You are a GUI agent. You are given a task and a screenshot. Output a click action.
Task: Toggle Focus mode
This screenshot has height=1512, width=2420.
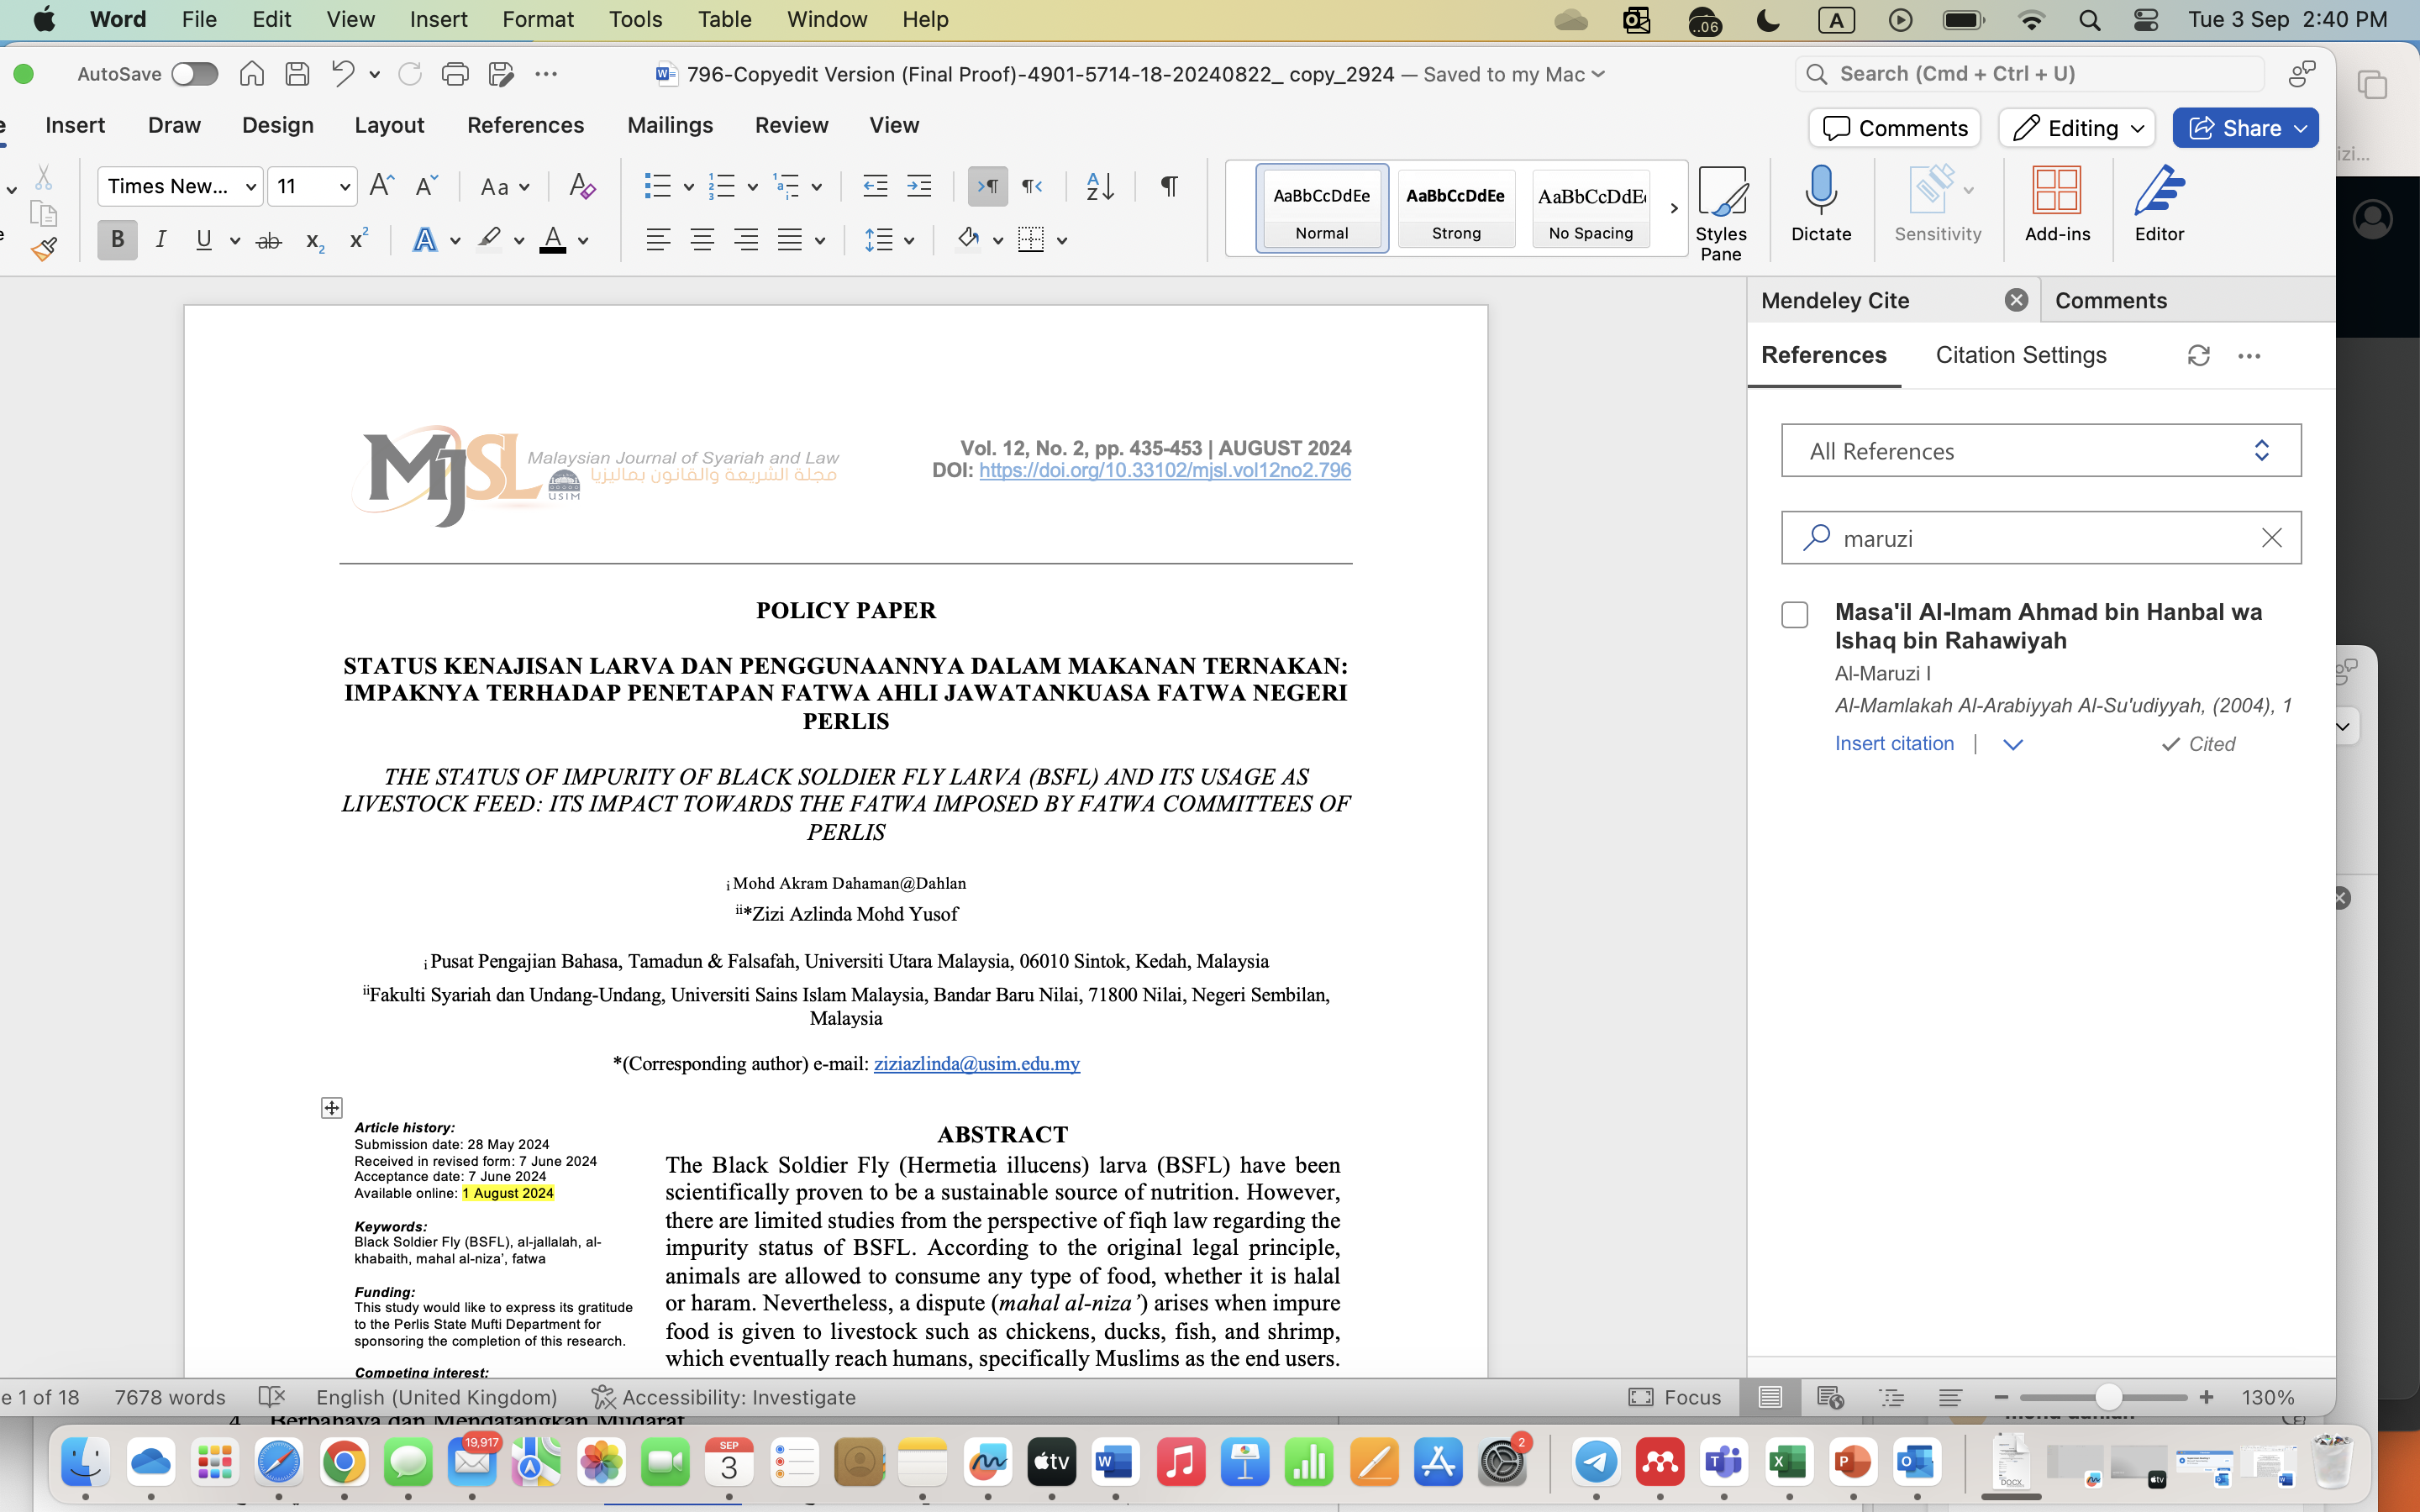pyautogui.click(x=1675, y=1397)
